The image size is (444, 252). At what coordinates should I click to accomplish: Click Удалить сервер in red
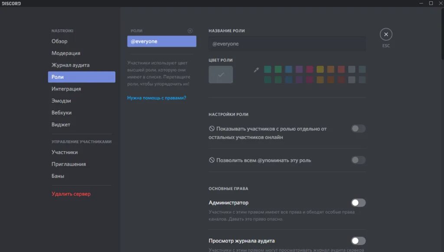71,194
